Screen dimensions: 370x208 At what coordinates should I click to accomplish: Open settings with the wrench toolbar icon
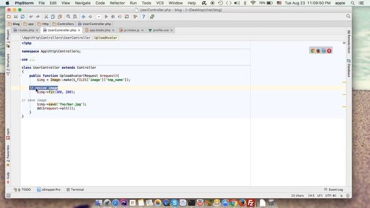point(135,17)
